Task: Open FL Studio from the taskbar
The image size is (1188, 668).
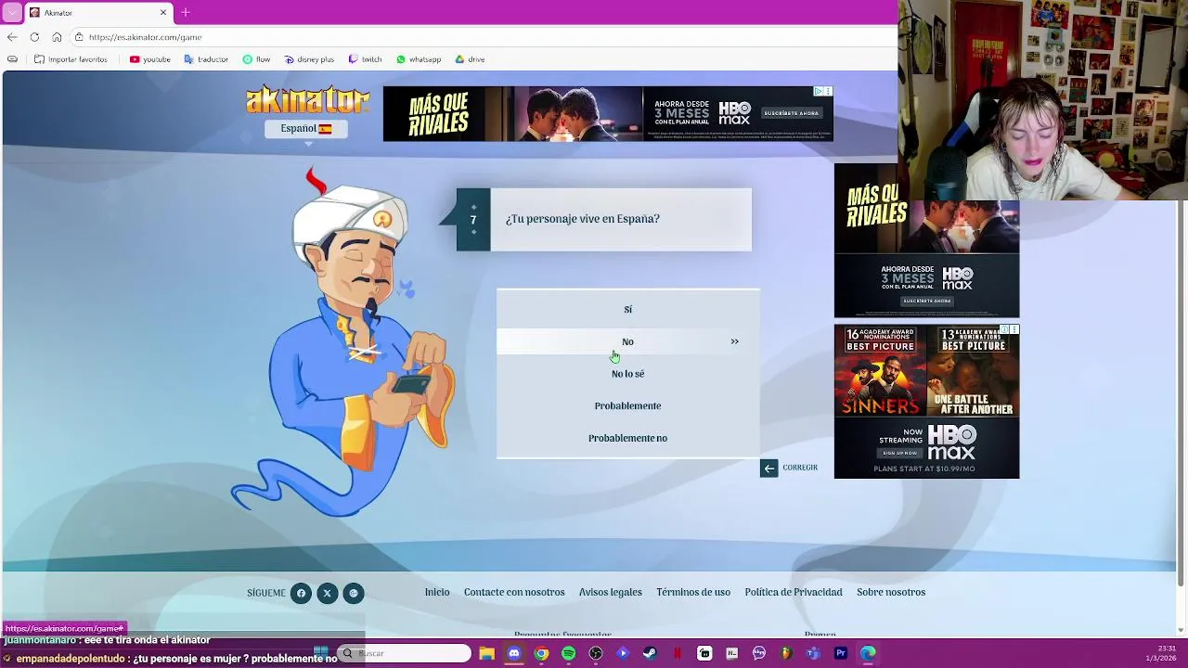Action: (x=786, y=653)
